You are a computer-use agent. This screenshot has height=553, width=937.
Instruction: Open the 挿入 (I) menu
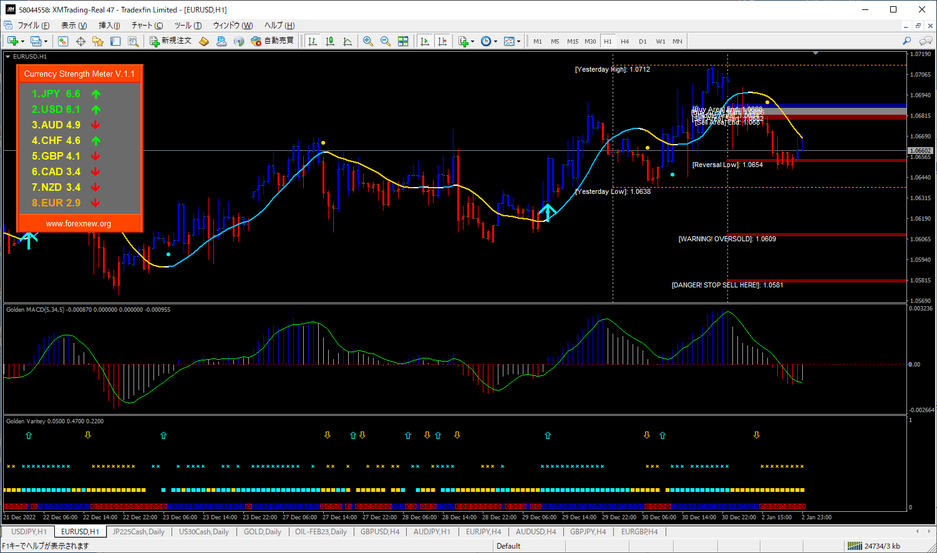tap(109, 26)
